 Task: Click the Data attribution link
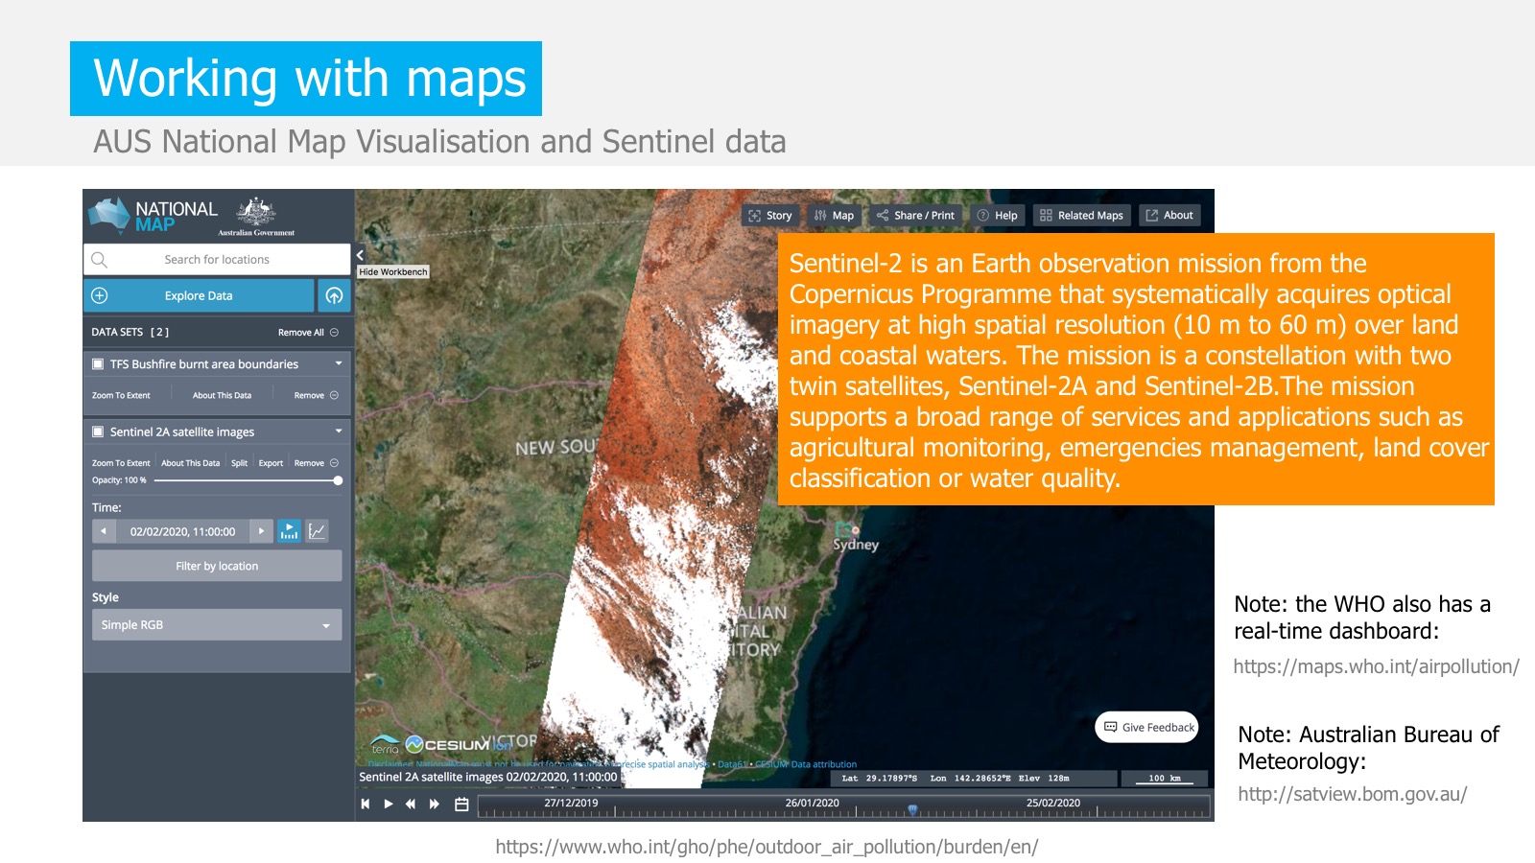coord(823,764)
